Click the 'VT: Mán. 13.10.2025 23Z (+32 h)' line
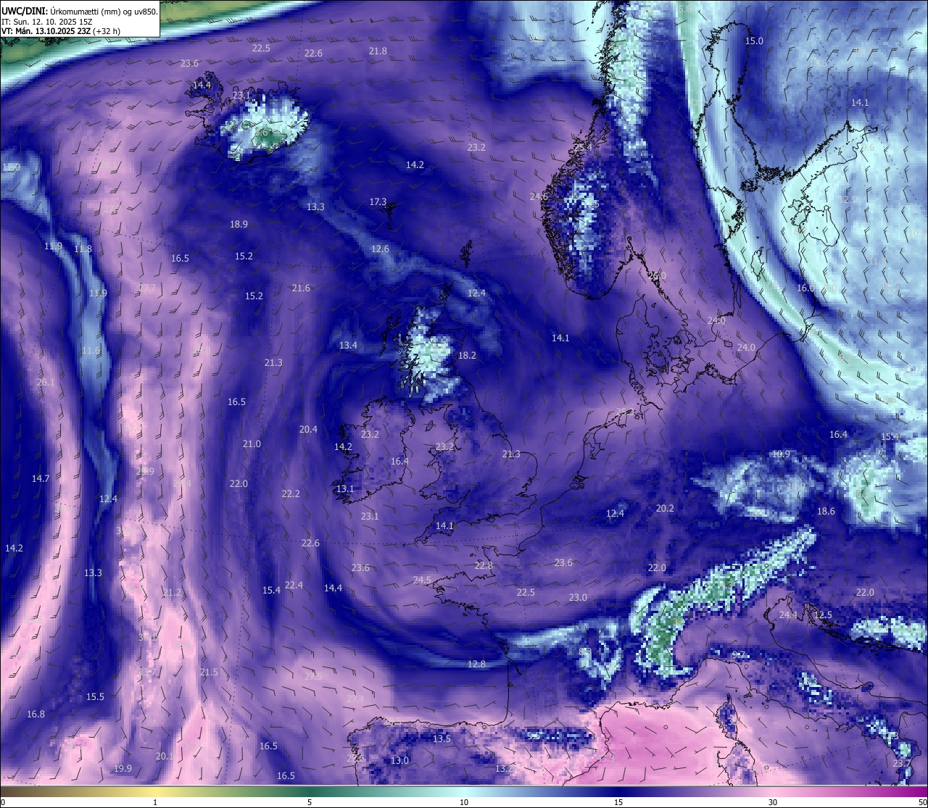 61,31
